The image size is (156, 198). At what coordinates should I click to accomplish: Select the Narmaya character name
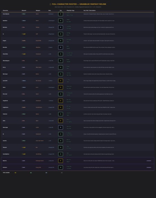coord(5,74)
